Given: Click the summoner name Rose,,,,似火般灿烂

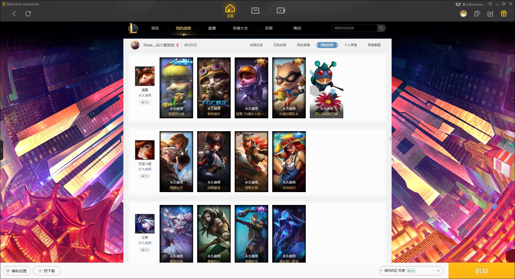Looking at the screenshot, I should coord(159,45).
